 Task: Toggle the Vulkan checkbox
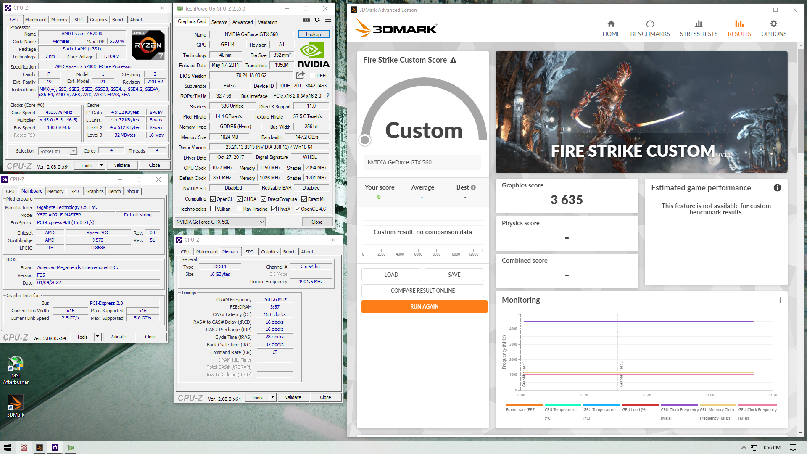tap(213, 209)
